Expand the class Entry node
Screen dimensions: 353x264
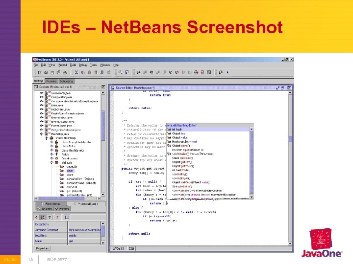pos(52,146)
